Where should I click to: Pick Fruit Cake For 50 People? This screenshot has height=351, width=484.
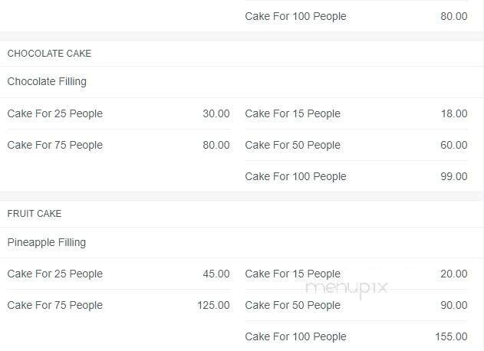coord(293,305)
